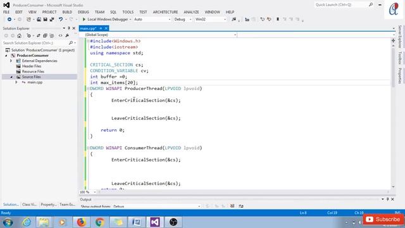Click the YouTube Subscribe button
Viewport: 405px width, 228px height.
[x=383, y=219]
